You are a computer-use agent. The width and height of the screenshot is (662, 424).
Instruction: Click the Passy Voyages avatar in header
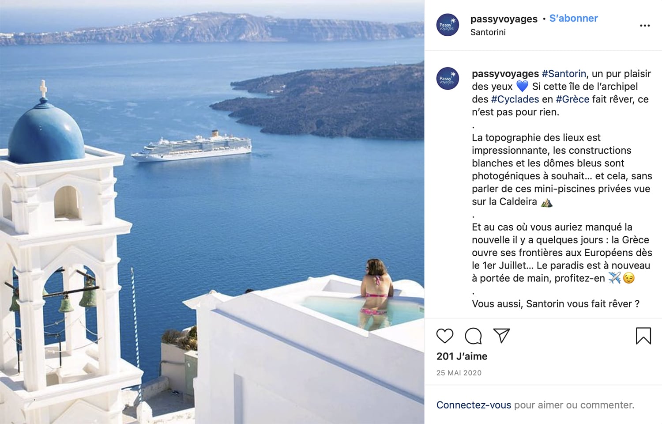pos(448,25)
